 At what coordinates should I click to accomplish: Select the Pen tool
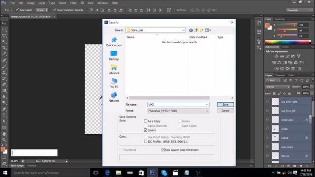tap(4, 109)
